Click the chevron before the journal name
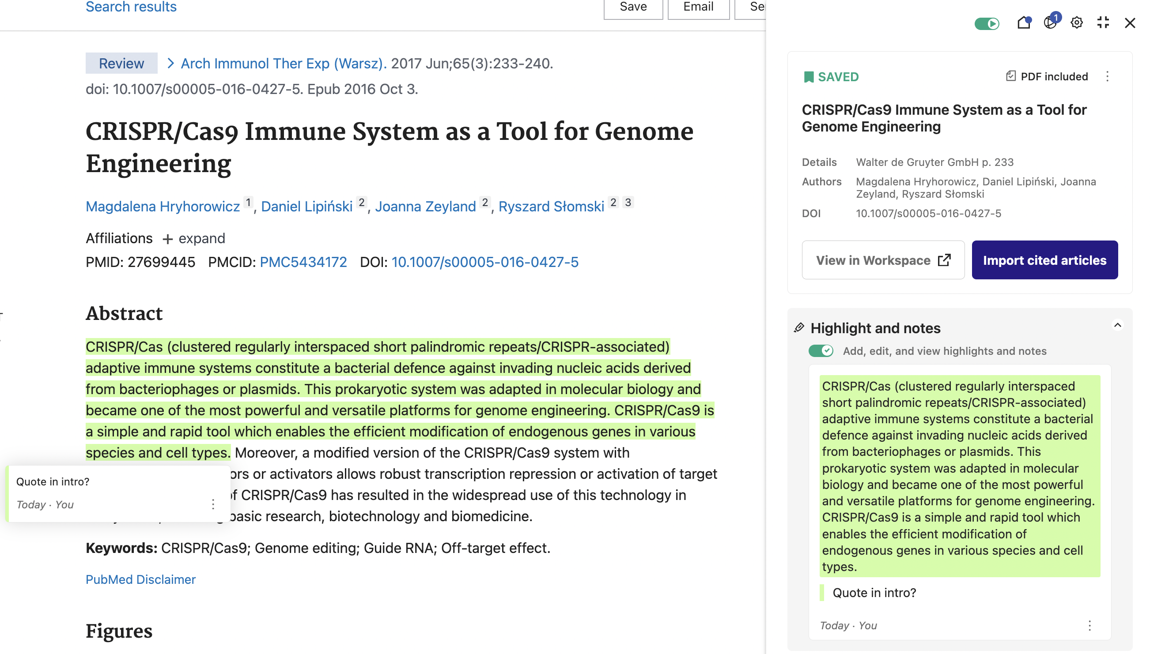 click(170, 64)
